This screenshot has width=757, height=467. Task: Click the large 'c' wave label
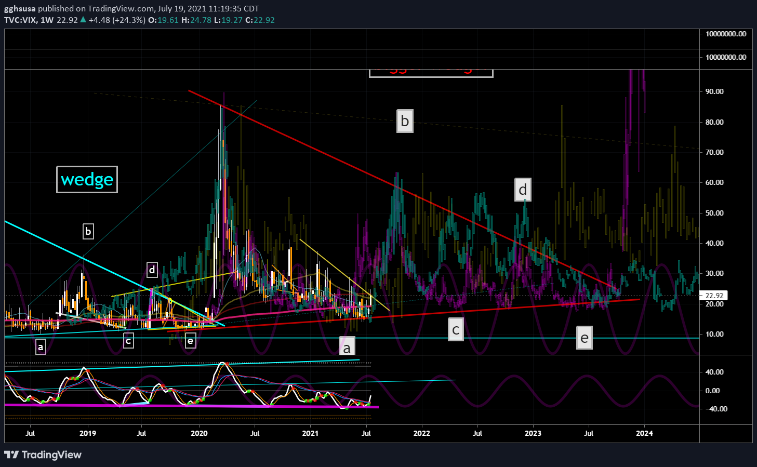(x=456, y=329)
